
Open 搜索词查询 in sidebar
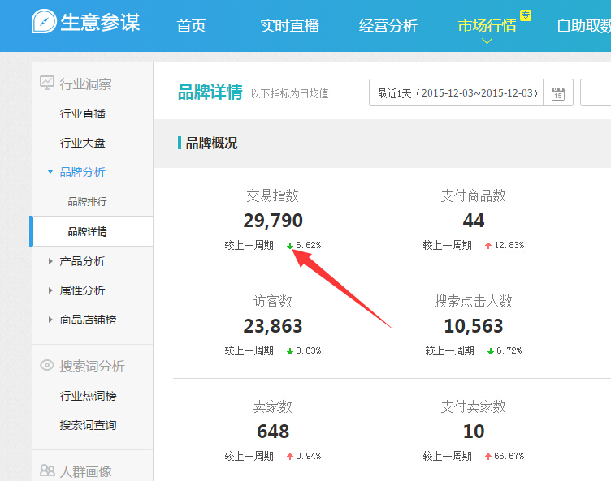click(88, 425)
